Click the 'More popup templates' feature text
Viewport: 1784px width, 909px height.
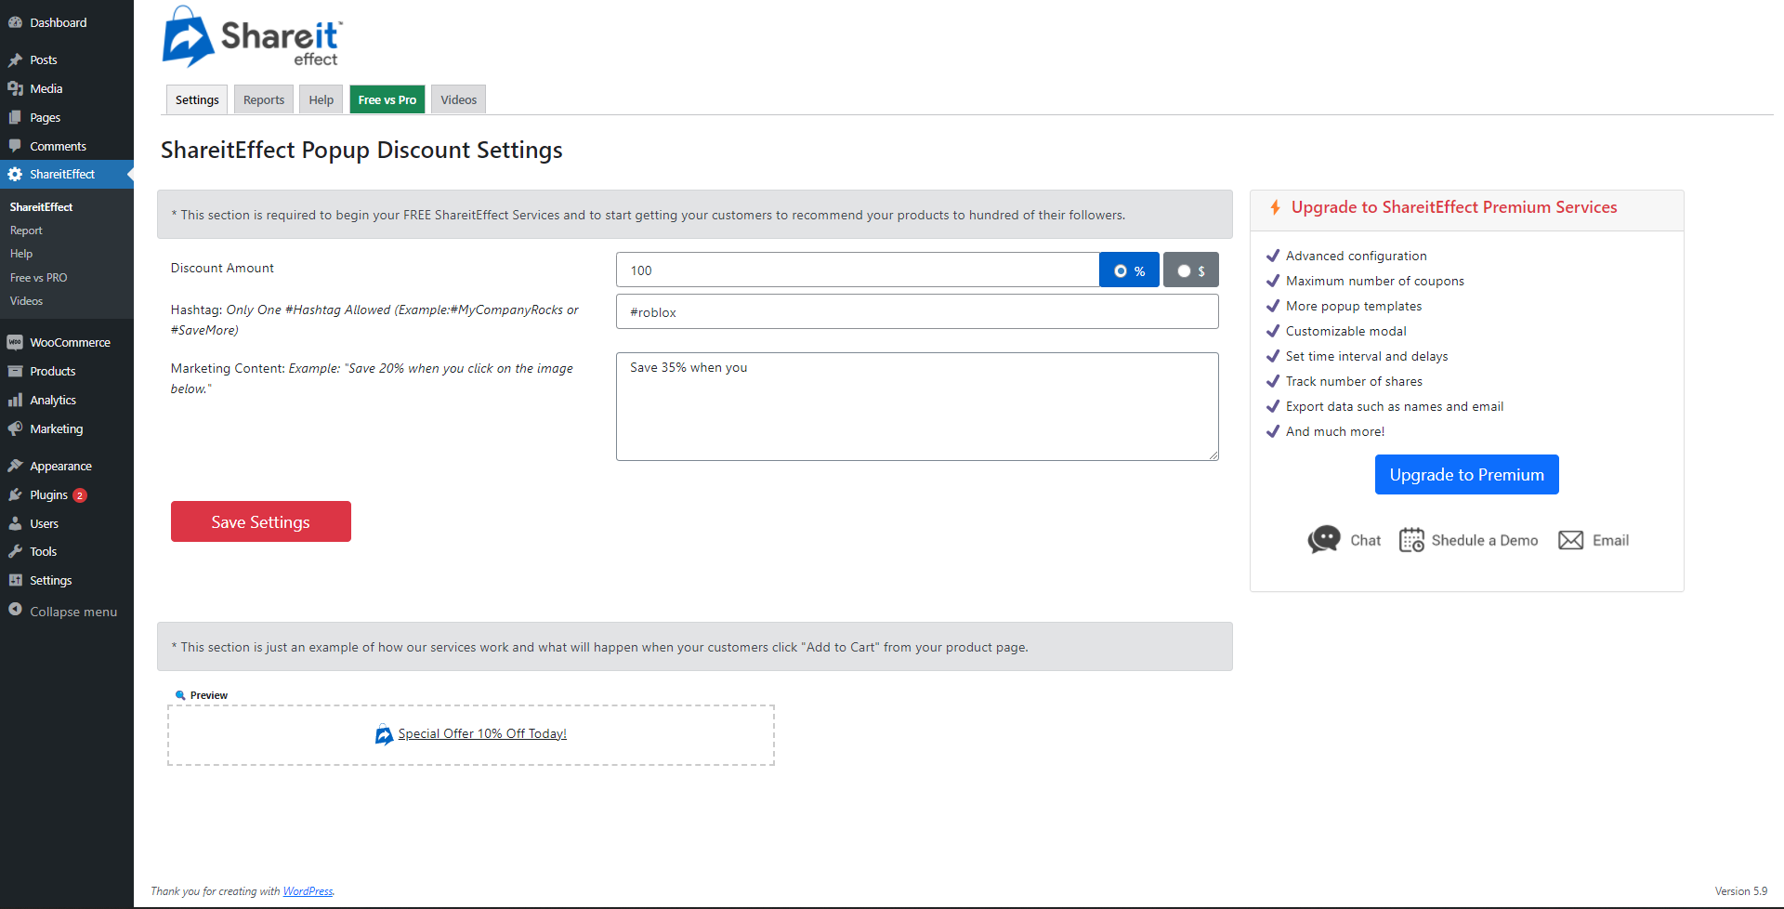1354,306
